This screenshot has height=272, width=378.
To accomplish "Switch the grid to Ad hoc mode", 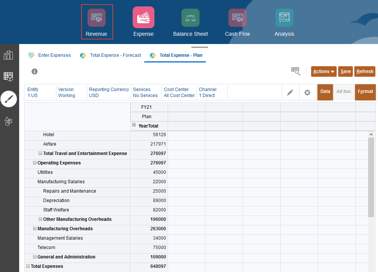I will 344,91.
